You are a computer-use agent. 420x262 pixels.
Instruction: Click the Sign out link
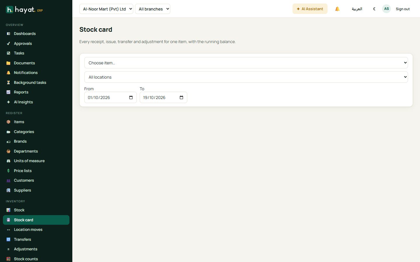point(402,9)
